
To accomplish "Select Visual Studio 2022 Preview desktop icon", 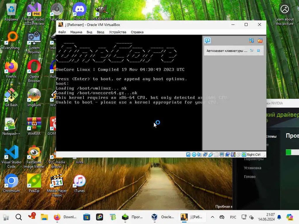I will [34, 14].
